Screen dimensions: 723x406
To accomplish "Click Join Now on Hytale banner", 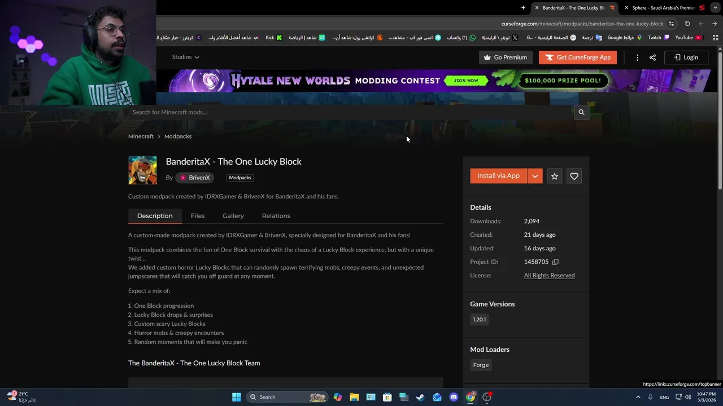I will (466, 81).
